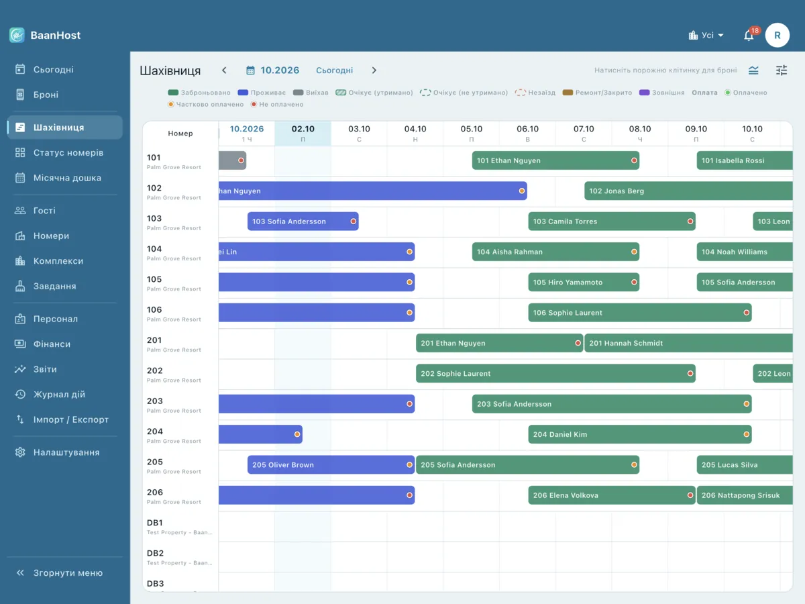Open Сьогодні in the sidebar
The width and height of the screenshot is (805, 604).
click(65, 69)
